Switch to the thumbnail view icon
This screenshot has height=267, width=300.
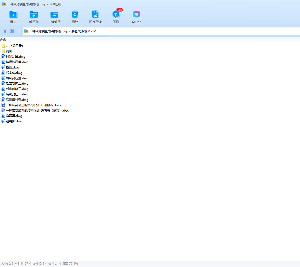click(12, 31)
